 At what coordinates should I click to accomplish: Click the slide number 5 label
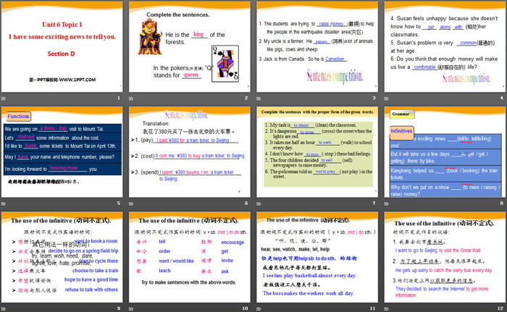(x=118, y=203)
